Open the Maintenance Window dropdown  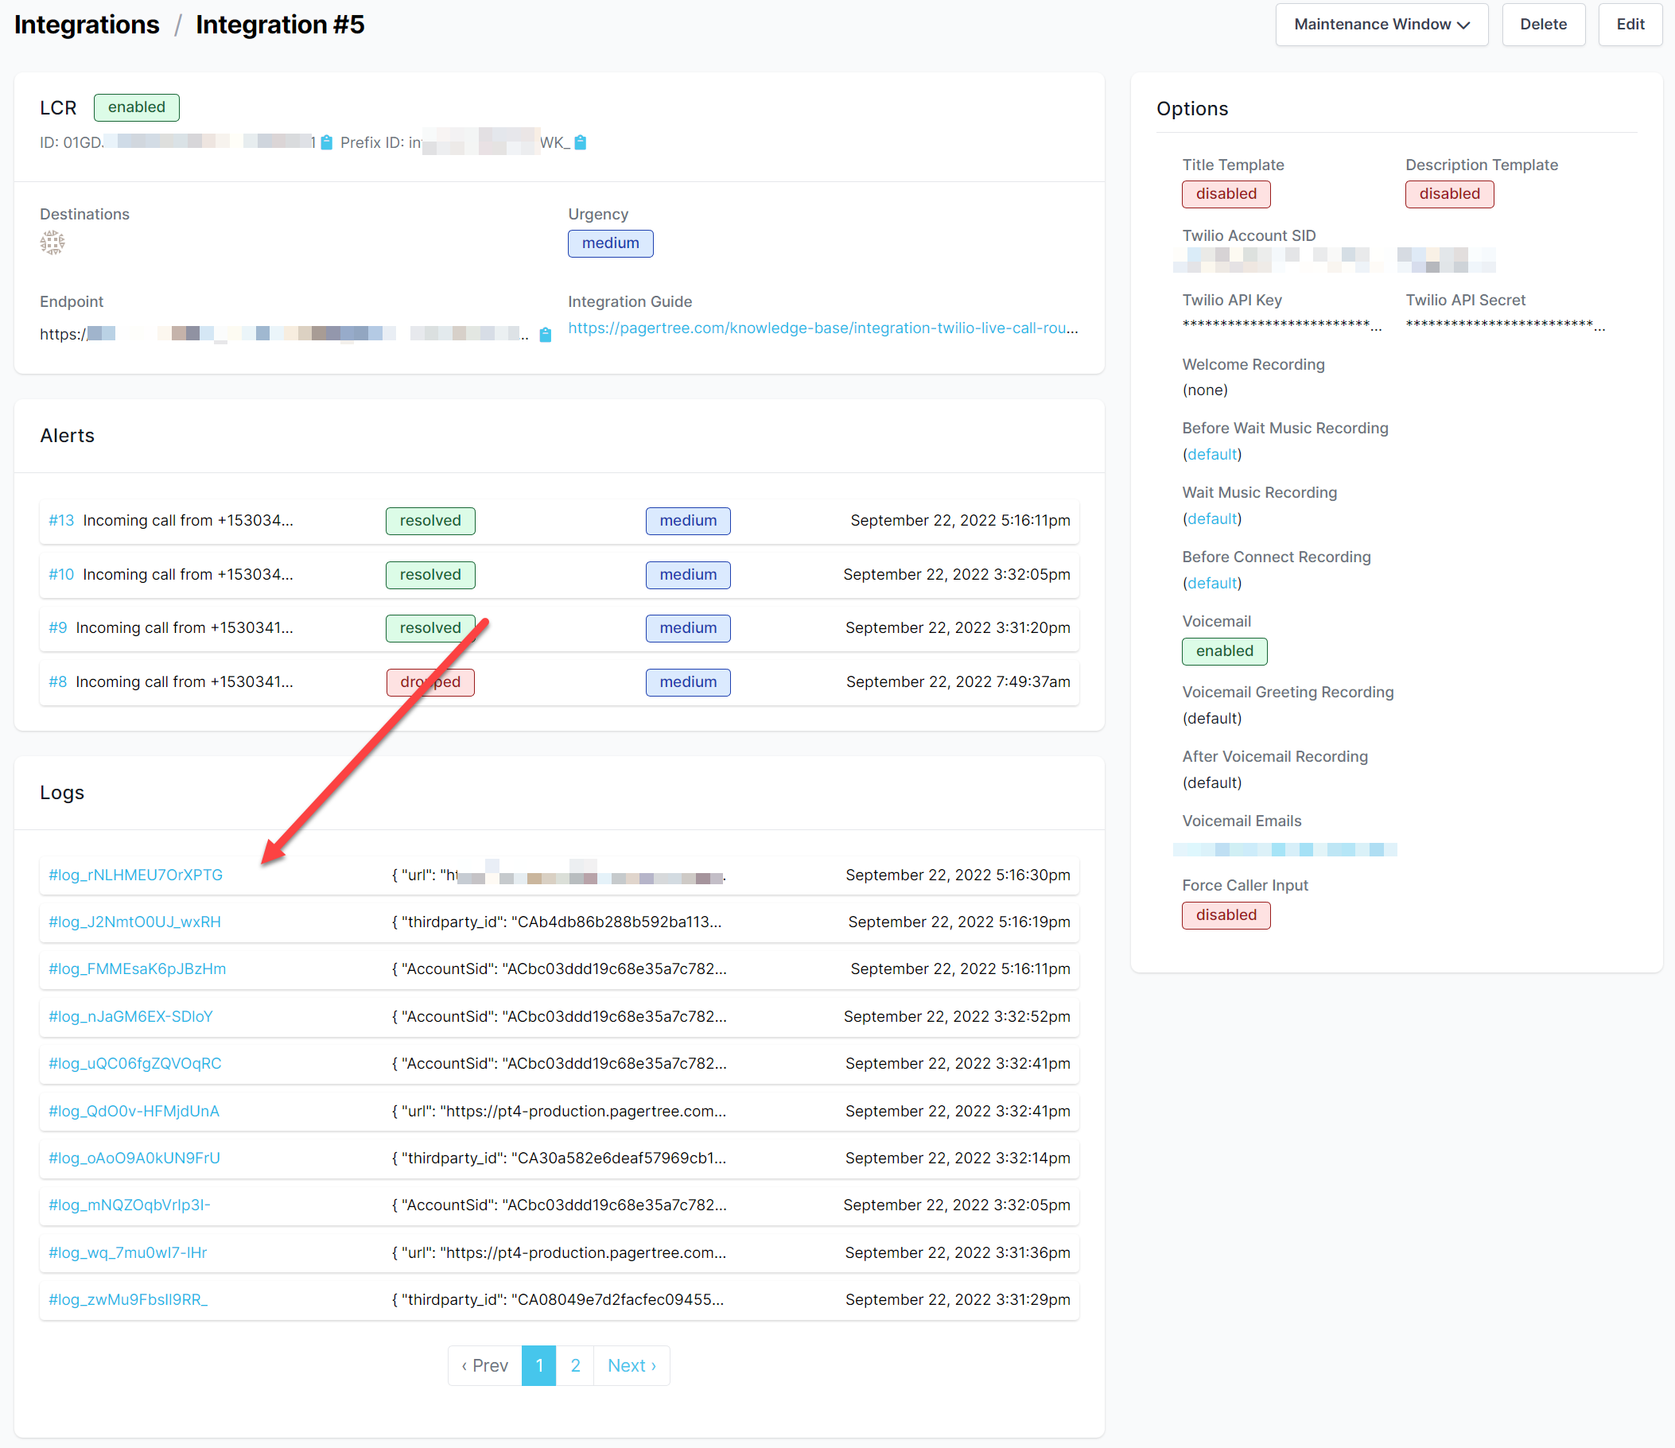(x=1382, y=24)
